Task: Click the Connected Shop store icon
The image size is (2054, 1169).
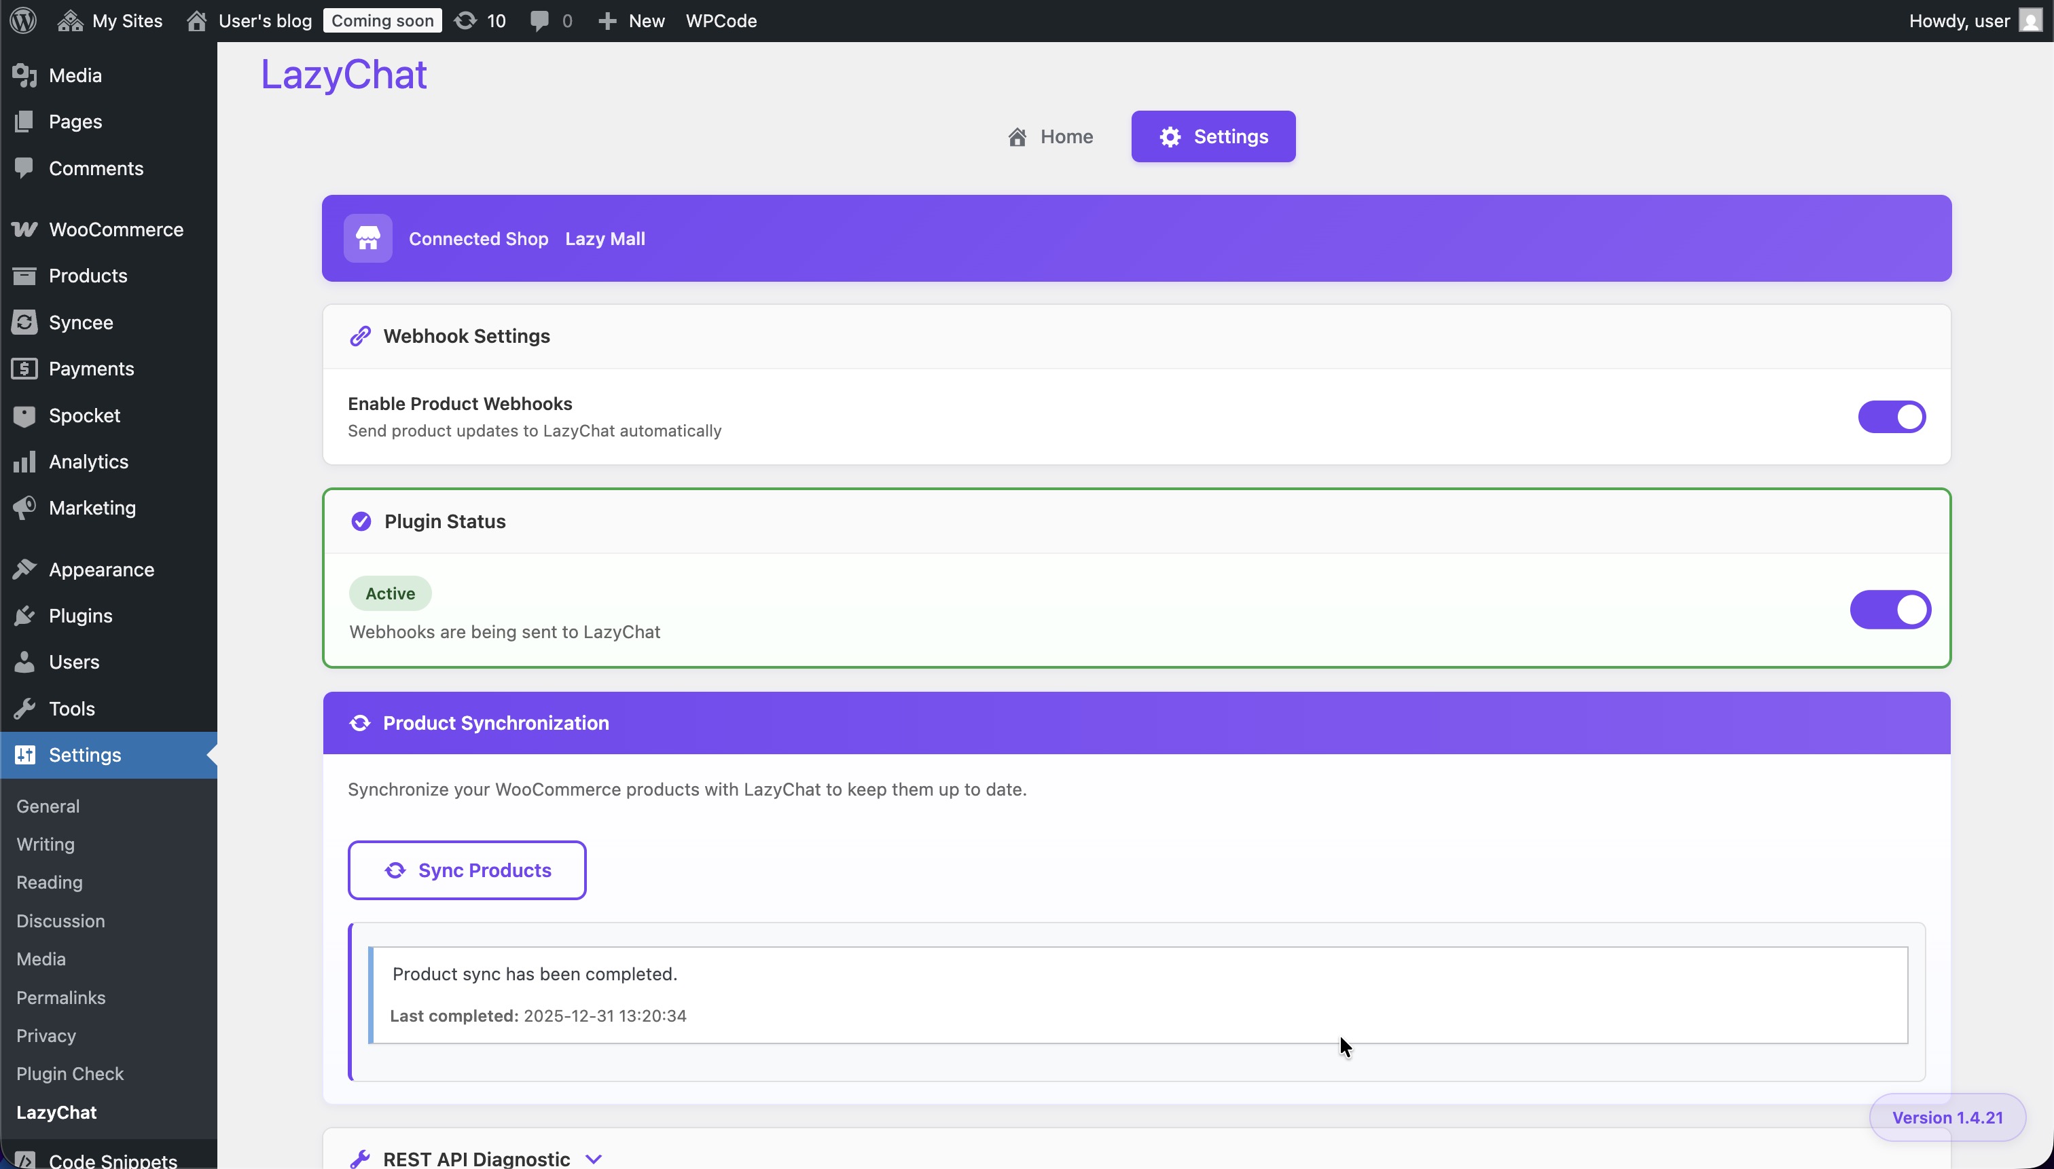Action: point(368,238)
